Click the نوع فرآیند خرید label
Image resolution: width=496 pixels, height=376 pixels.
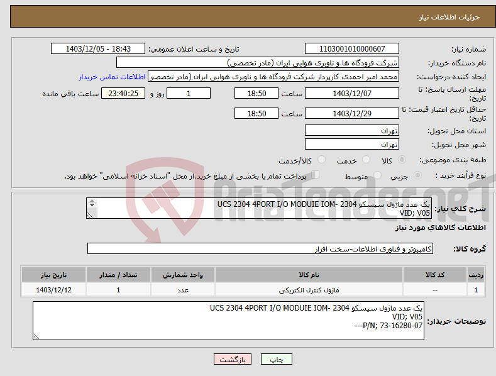click(x=461, y=175)
